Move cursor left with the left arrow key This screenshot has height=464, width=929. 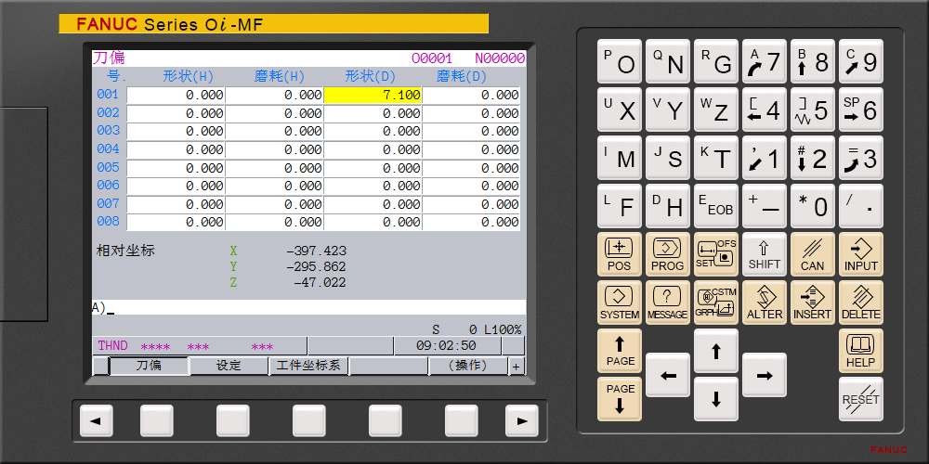[668, 375]
